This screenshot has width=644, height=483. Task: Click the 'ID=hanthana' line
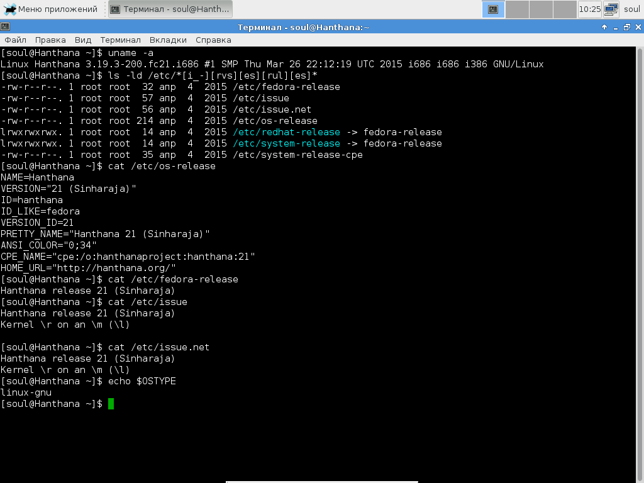pyautogui.click(x=31, y=200)
